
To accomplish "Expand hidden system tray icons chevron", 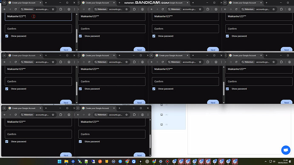I will [265, 162].
